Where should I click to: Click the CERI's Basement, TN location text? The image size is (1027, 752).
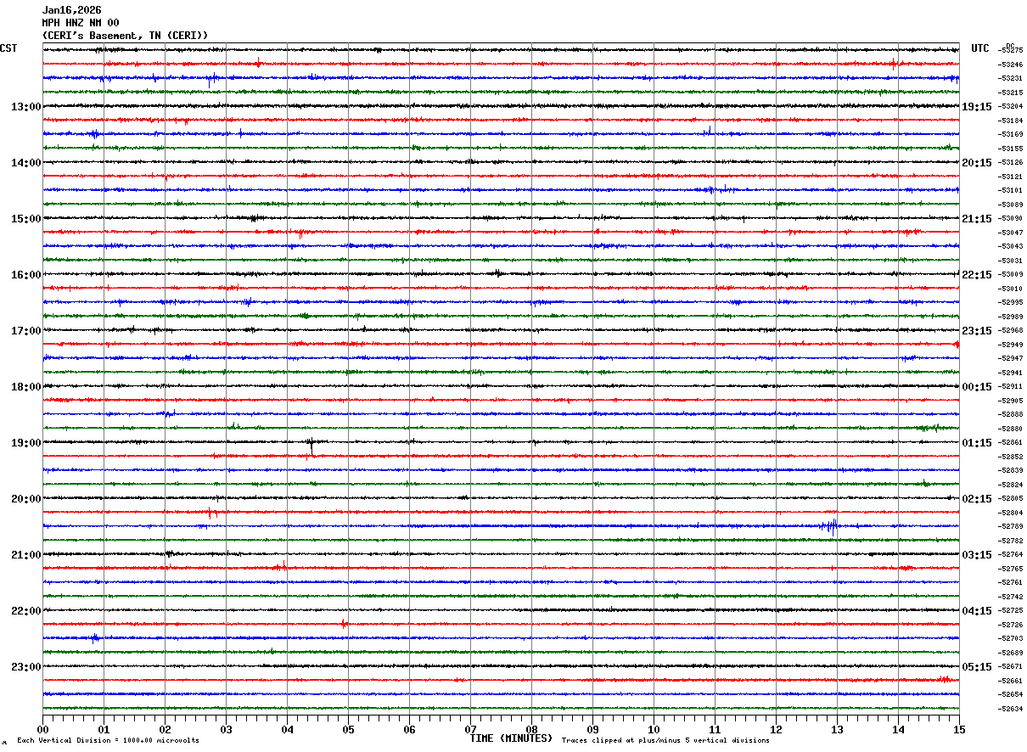point(125,36)
